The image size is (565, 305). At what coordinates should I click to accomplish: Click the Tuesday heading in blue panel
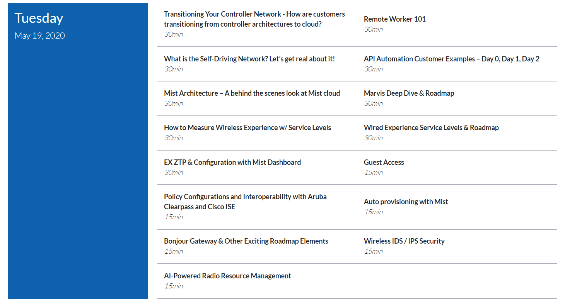(39, 18)
